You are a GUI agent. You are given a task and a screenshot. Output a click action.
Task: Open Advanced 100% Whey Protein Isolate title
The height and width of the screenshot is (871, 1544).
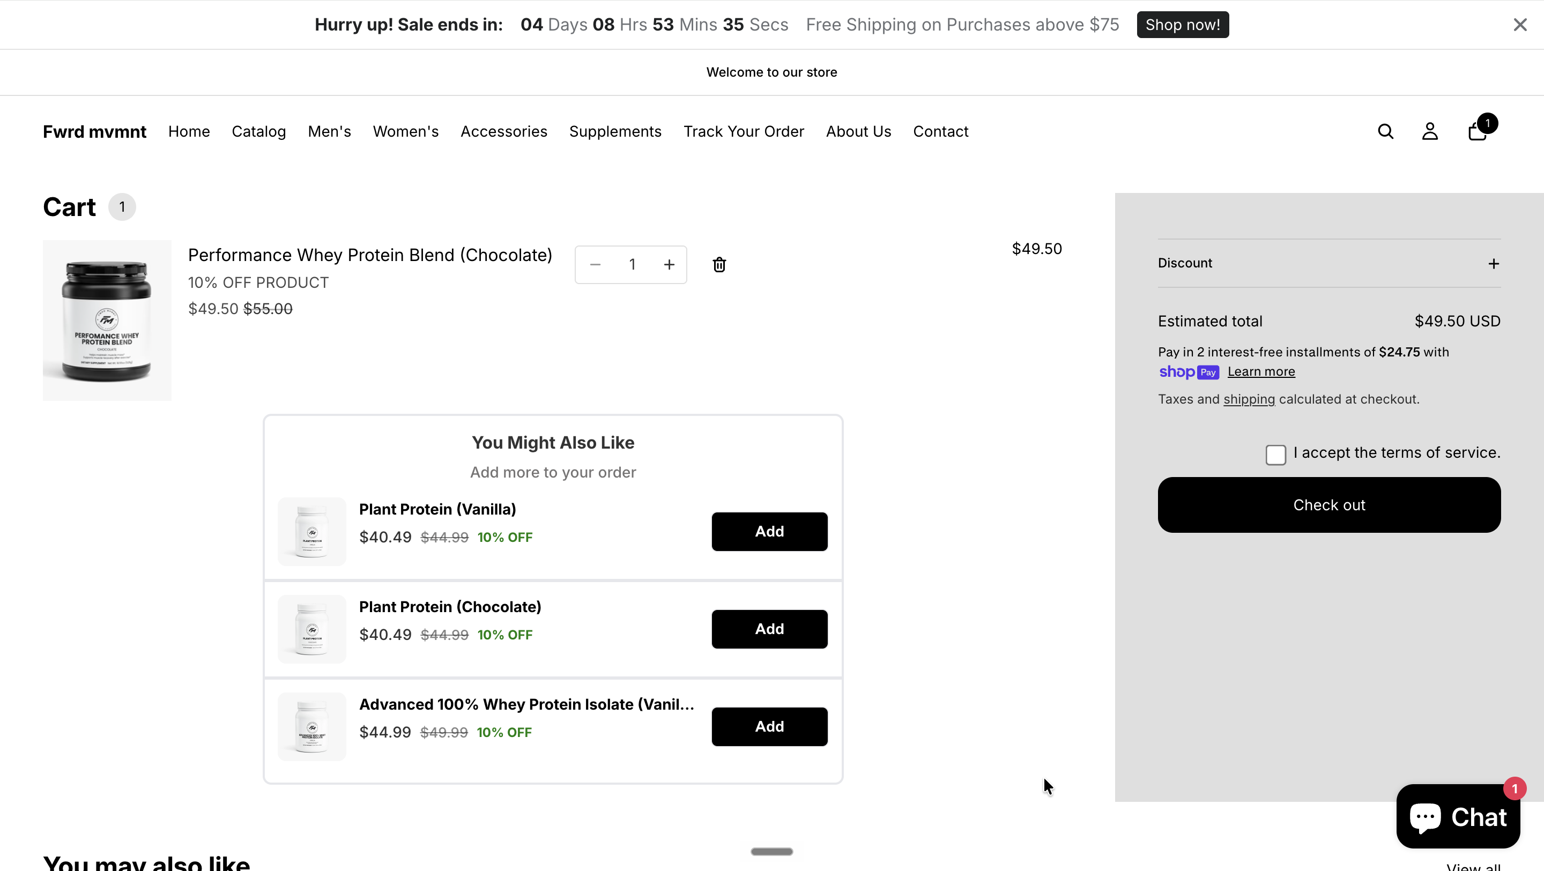click(526, 704)
